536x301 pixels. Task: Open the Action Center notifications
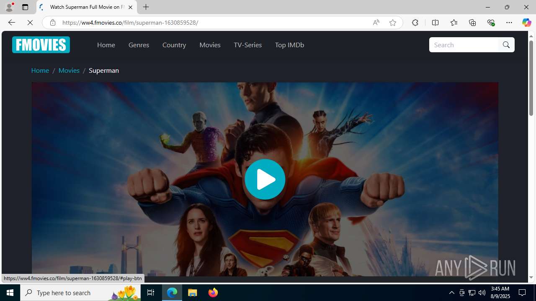coord(523,293)
